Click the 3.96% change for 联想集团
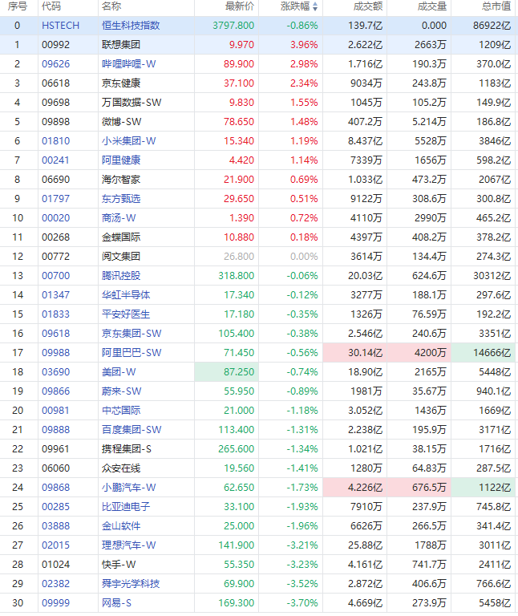Viewport: 518px width, 616px height. pos(304,45)
